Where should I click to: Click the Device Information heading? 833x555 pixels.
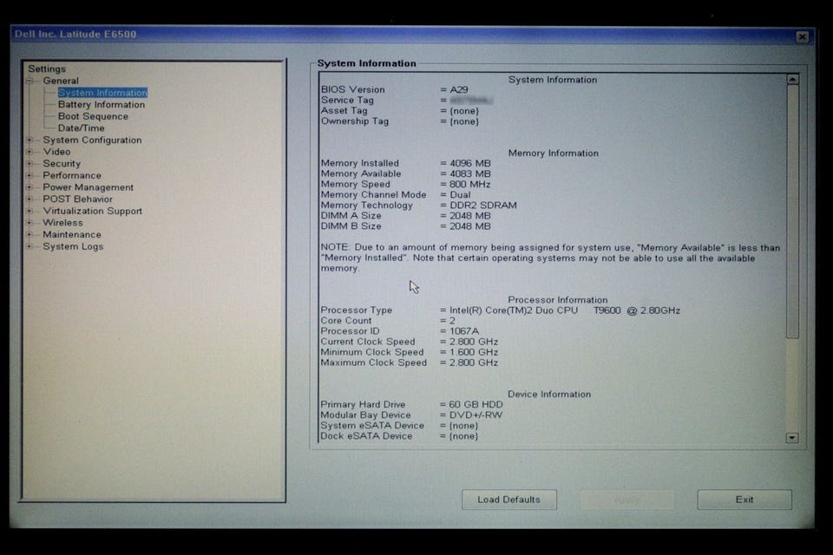pyautogui.click(x=548, y=394)
